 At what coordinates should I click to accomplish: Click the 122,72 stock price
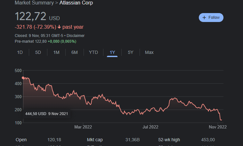[30, 16]
